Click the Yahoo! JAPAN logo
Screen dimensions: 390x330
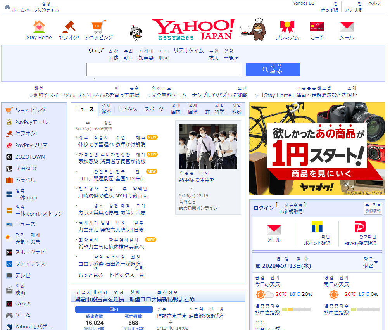[193, 29]
